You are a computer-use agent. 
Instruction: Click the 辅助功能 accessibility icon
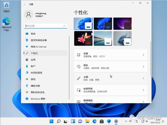(27, 86)
